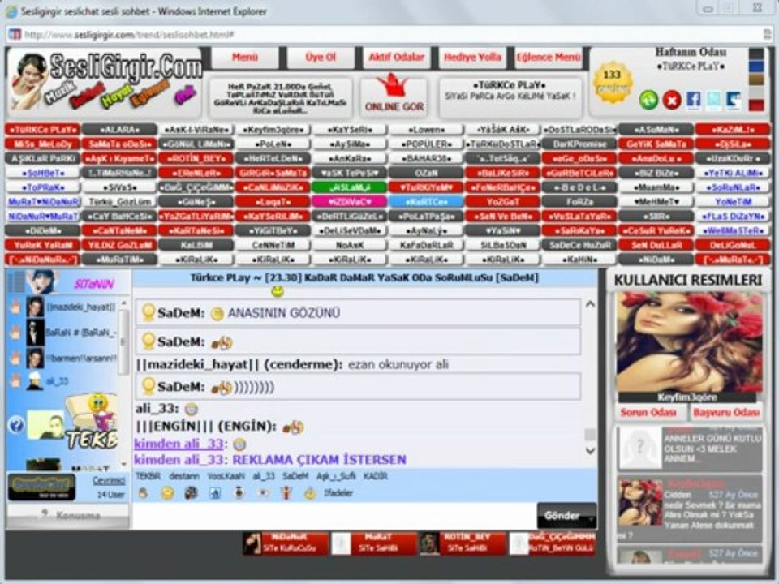Click the dark blue bird social icon

pyautogui.click(x=734, y=100)
